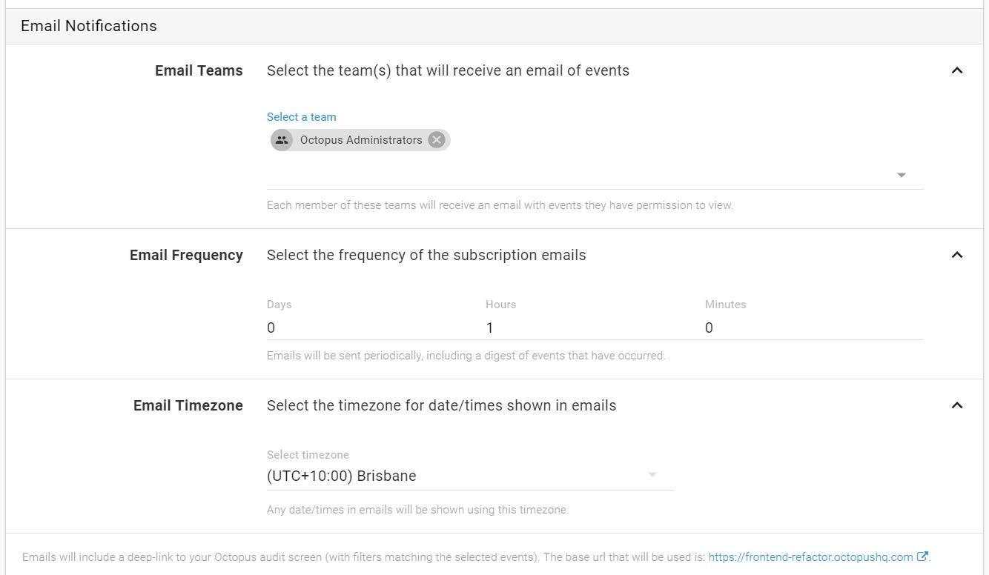Click the Email Timezone heading
989x575 pixels.
click(188, 405)
